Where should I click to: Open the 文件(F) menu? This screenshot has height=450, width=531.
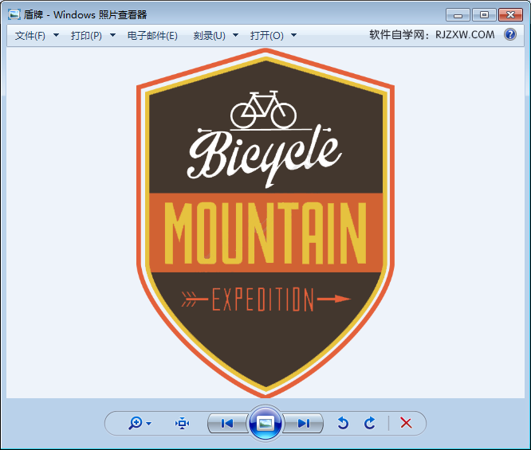[30, 35]
